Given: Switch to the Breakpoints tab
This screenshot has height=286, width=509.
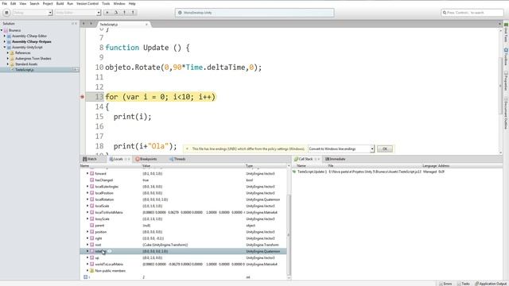Looking at the screenshot, I should click(x=146, y=159).
